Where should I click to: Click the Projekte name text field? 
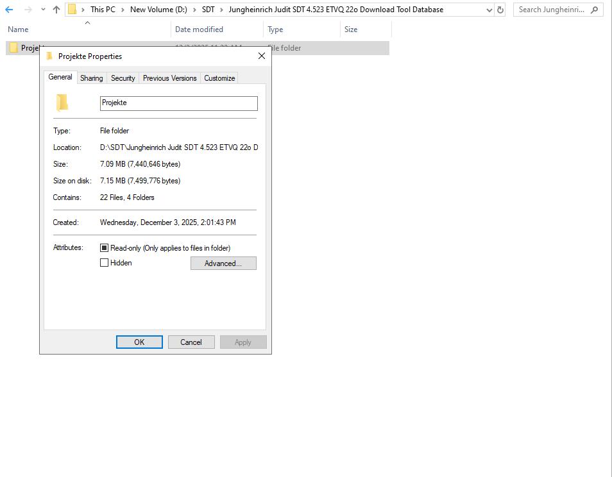click(179, 103)
